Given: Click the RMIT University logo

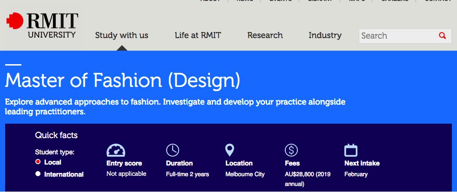Looking at the screenshot, I should (x=42, y=26).
